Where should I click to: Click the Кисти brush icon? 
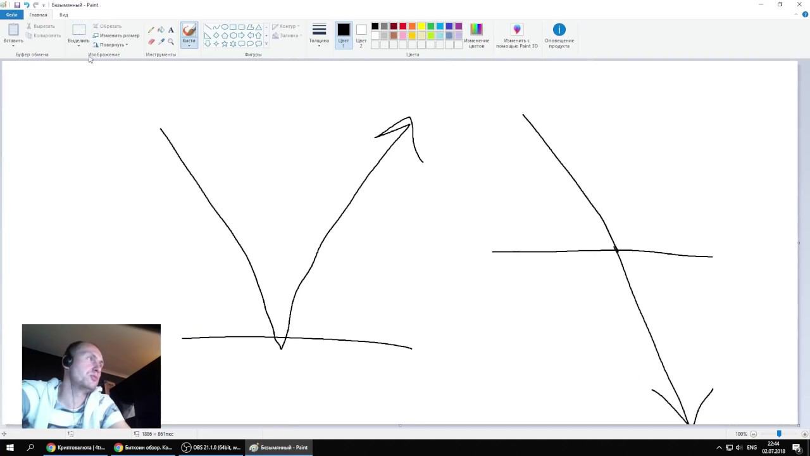tap(189, 30)
